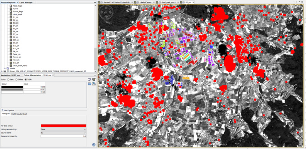Select the Table editor radio button
The image size is (306, 149).
[x=26, y=79]
